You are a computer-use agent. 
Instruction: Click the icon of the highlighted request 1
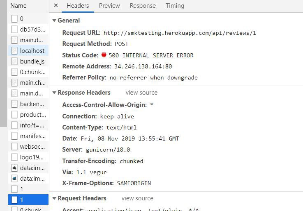click(x=14, y=200)
